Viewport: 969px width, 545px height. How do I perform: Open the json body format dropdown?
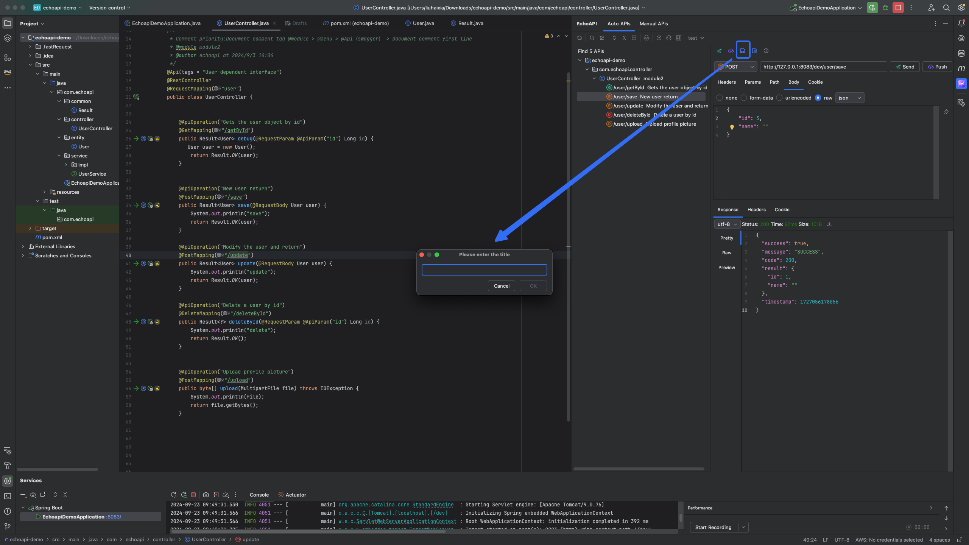point(849,98)
